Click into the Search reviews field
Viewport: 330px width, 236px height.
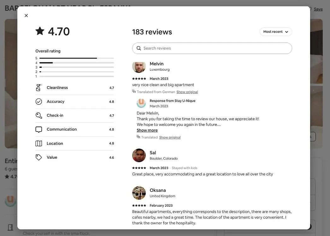(x=212, y=48)
